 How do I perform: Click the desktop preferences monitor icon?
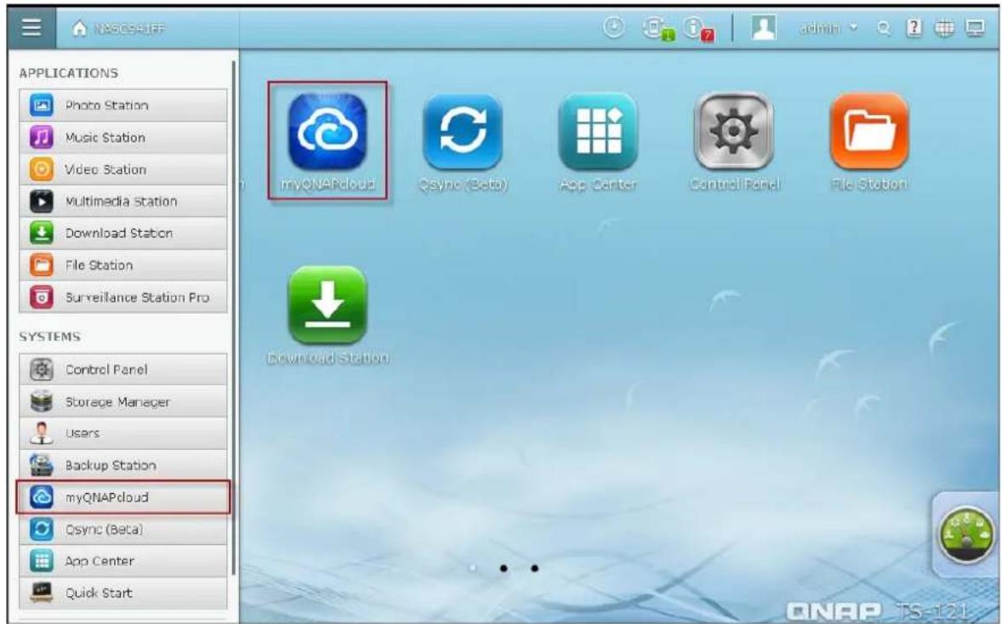point(975,28)
